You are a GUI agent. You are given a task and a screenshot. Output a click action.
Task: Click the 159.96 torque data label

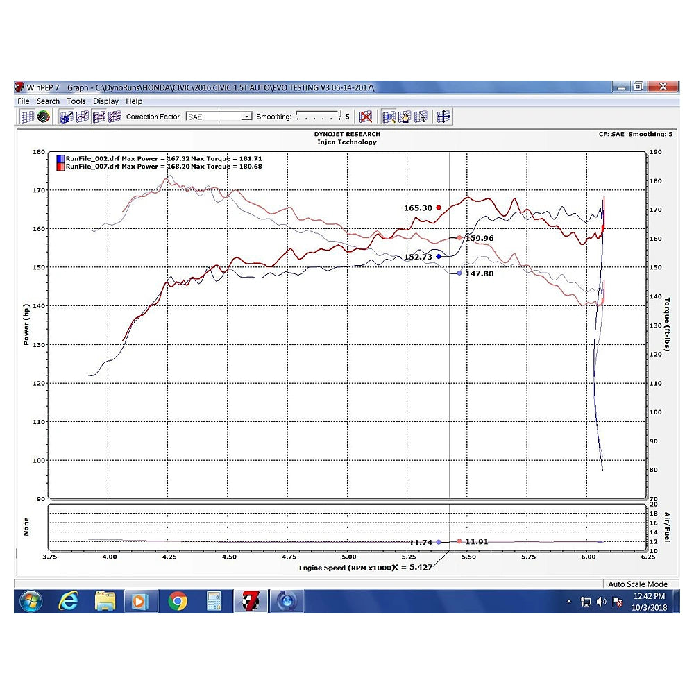point(480,238)
